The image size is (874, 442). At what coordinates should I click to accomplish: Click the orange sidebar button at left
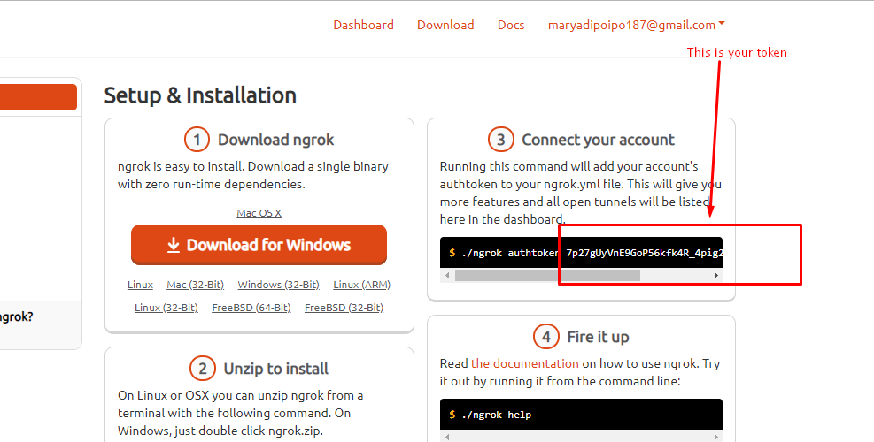pos(38,97)
